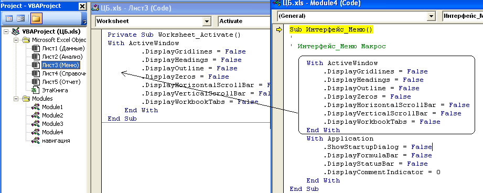Click the Module2 module icon
The height and width of the screenshot is (193, 483).
36,115
